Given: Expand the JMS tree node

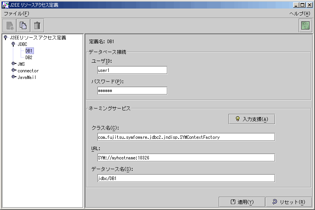Looking at the screenshot, I should click(x=14, y=63).
